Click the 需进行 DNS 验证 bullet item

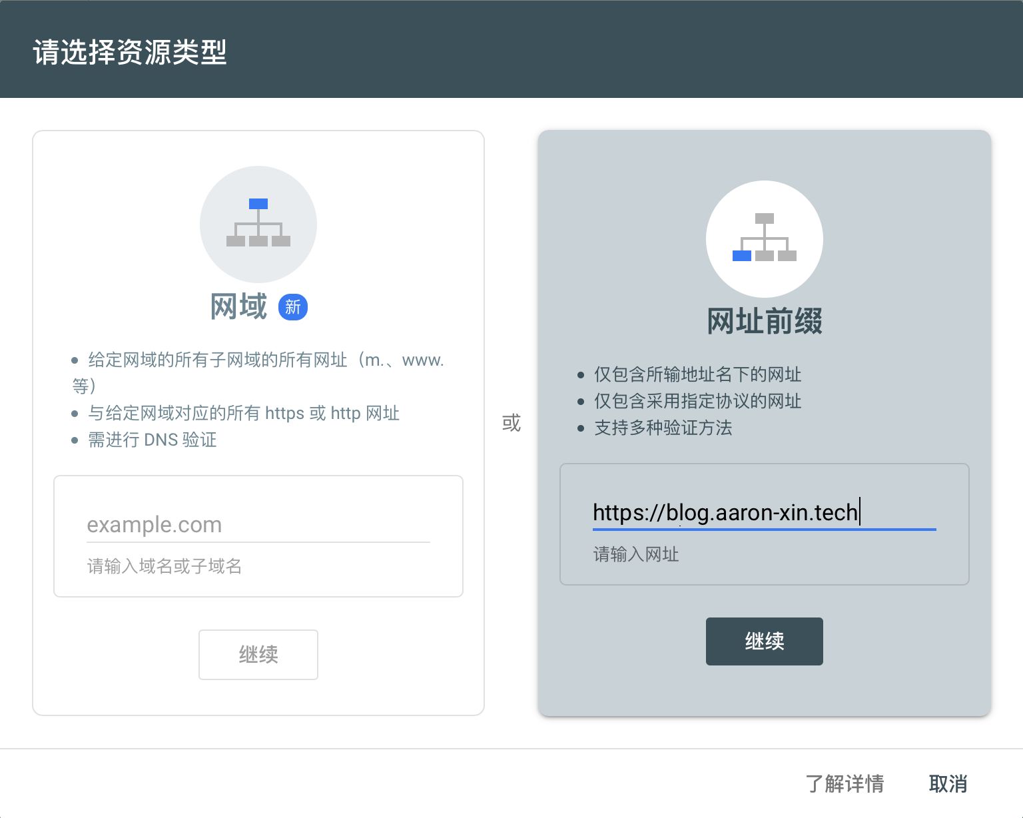click(x=151, y=440)
